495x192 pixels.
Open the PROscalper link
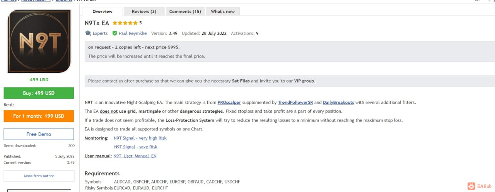pos(229,103)
